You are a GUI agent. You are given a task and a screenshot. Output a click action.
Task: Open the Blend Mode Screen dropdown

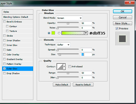(69, 18)
